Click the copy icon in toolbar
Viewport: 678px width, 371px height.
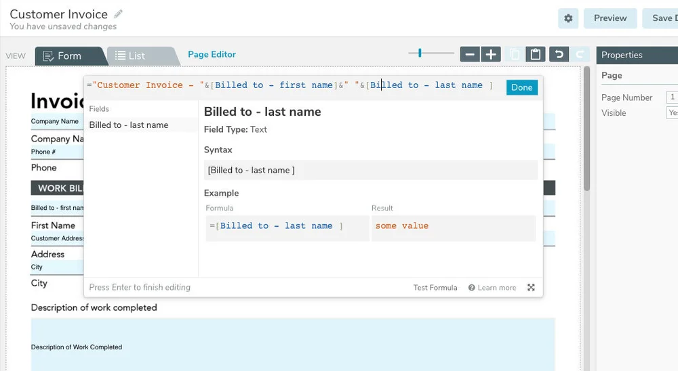(x=515, y=54)
